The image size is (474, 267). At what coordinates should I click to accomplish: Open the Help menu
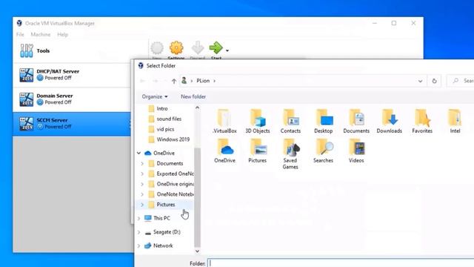(62, 35)
